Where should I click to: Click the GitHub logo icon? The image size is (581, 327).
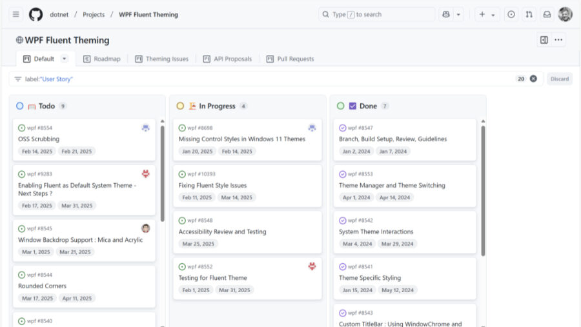(x=36, y=14)
